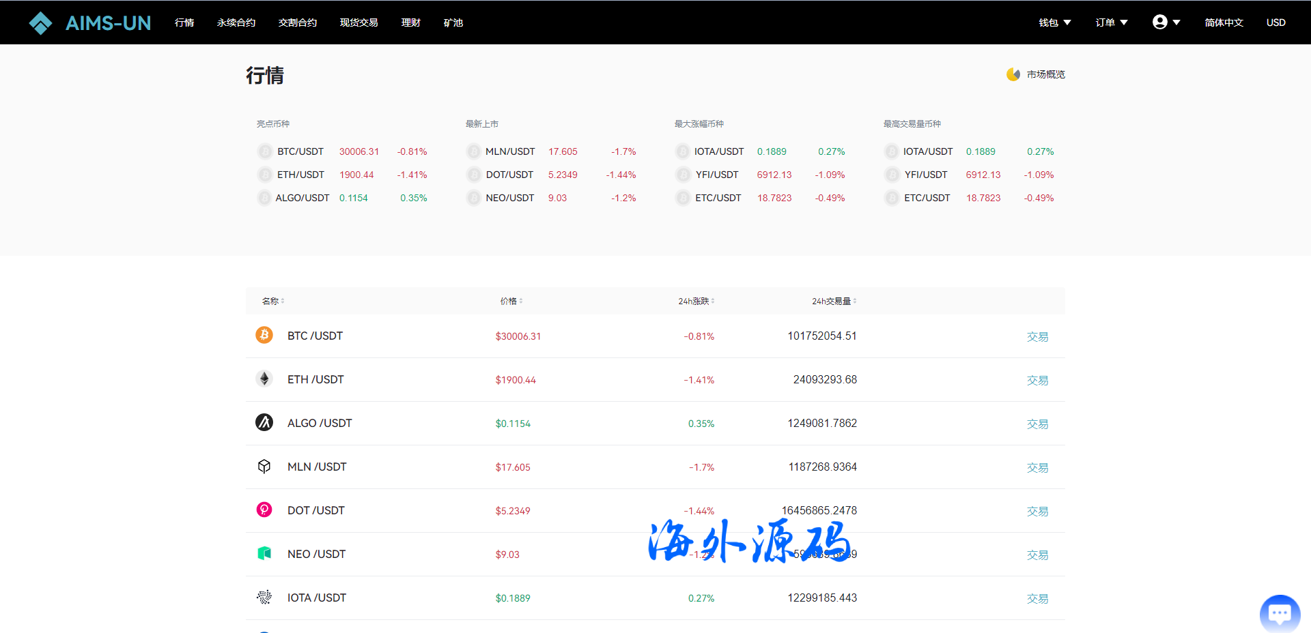Screen dimensions: 1311x633
Task: Sort table by 价格 column
Action: pyautogui.click(x=511, y=301)
